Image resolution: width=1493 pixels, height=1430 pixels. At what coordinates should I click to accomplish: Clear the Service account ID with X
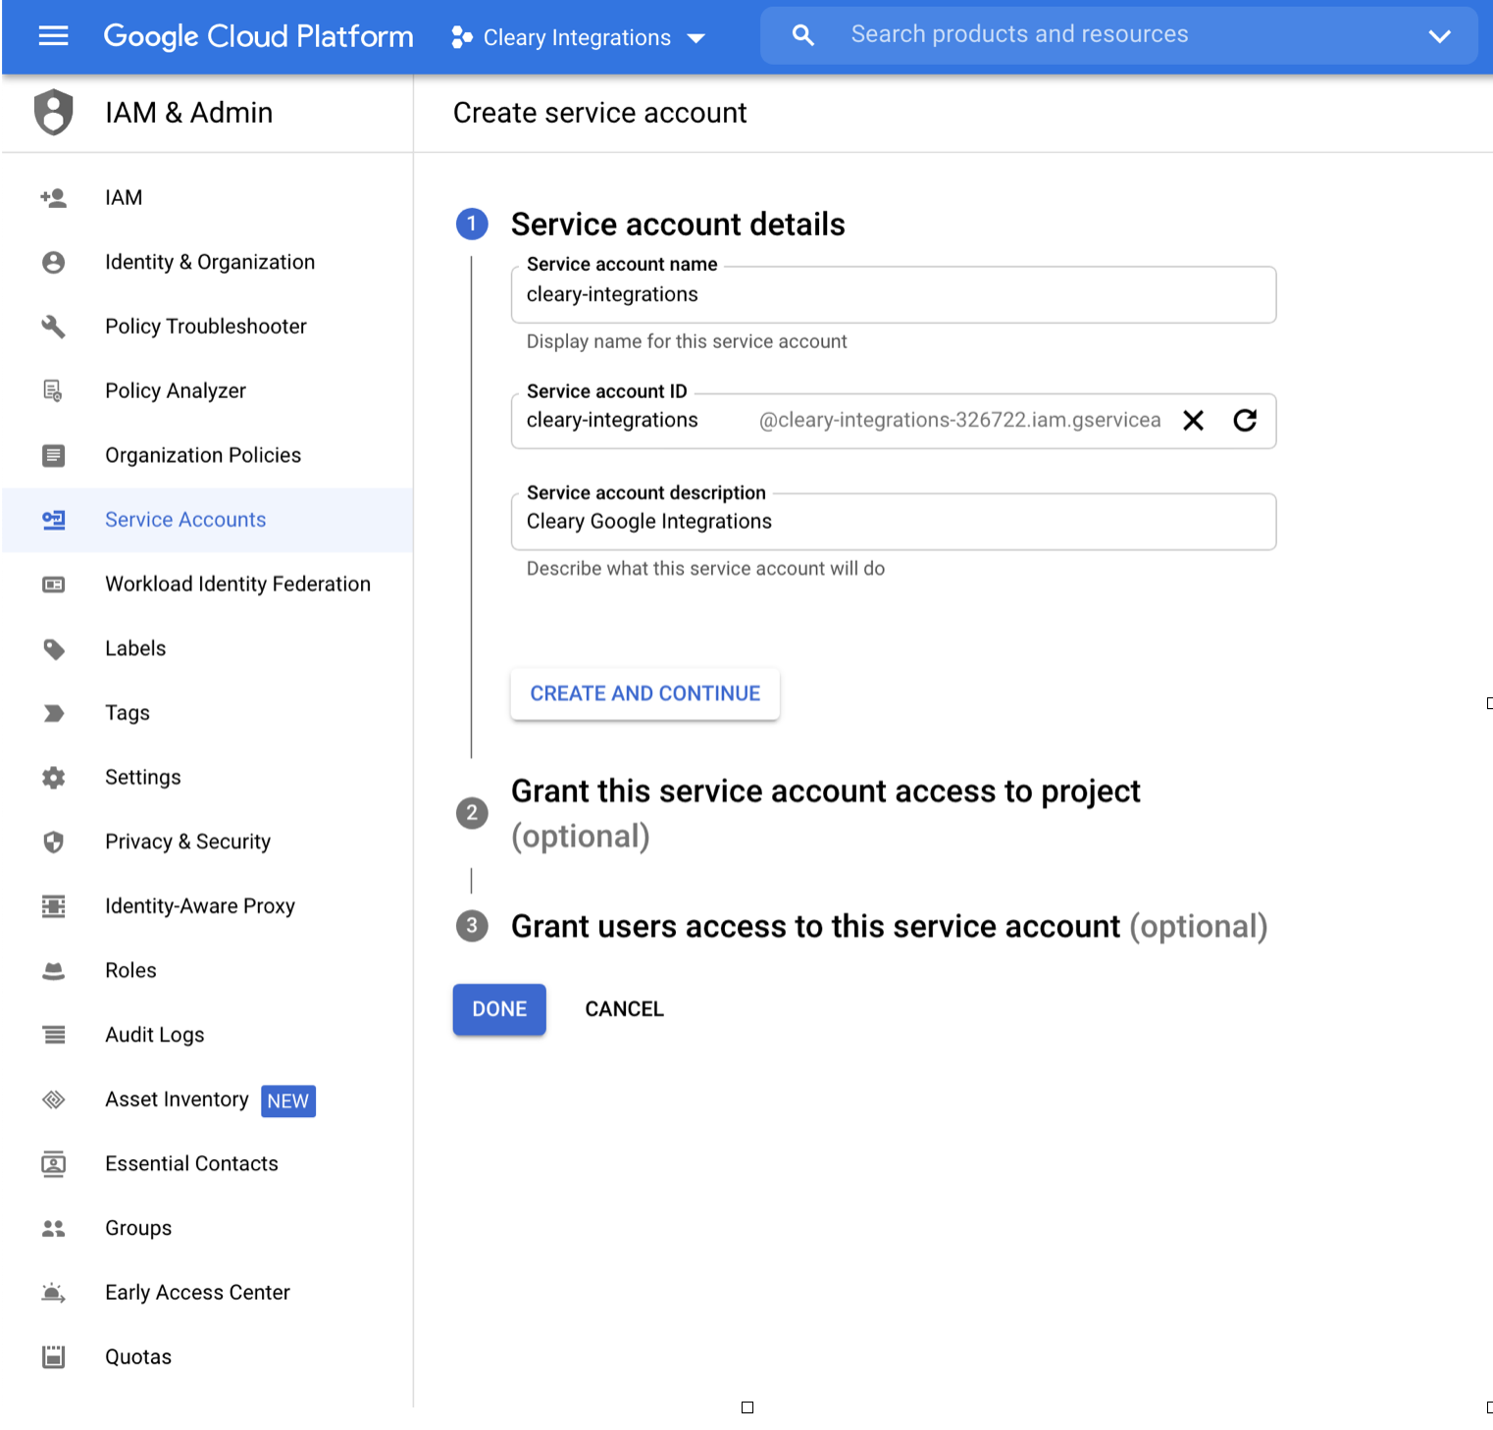[x=1193, y=421]
